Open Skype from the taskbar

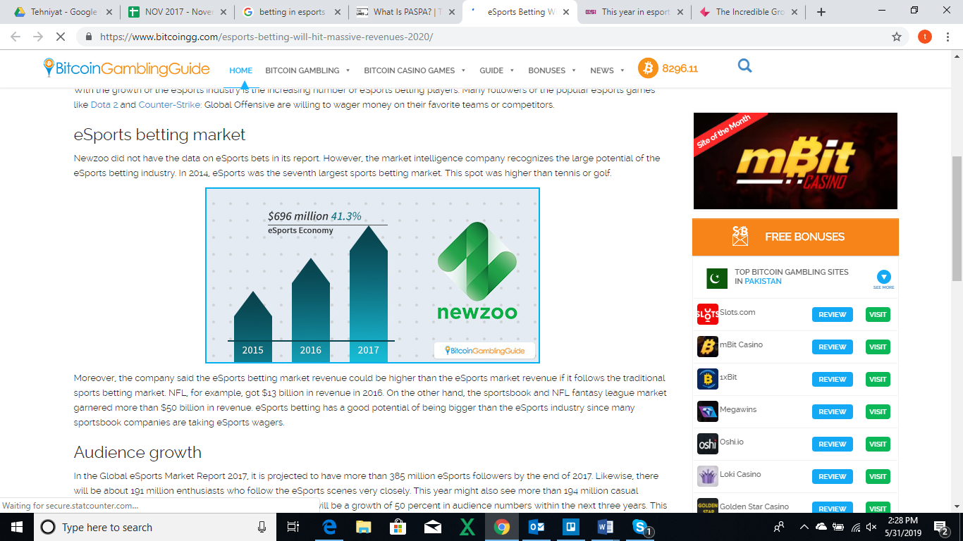click(639, 527)
